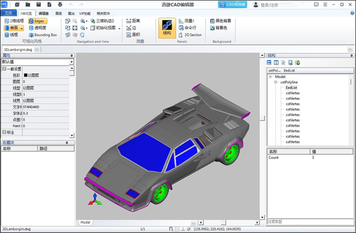This screenshot has height=233, width=356.
Task: Open the 输出 ribbon tab
Action: 71,13
